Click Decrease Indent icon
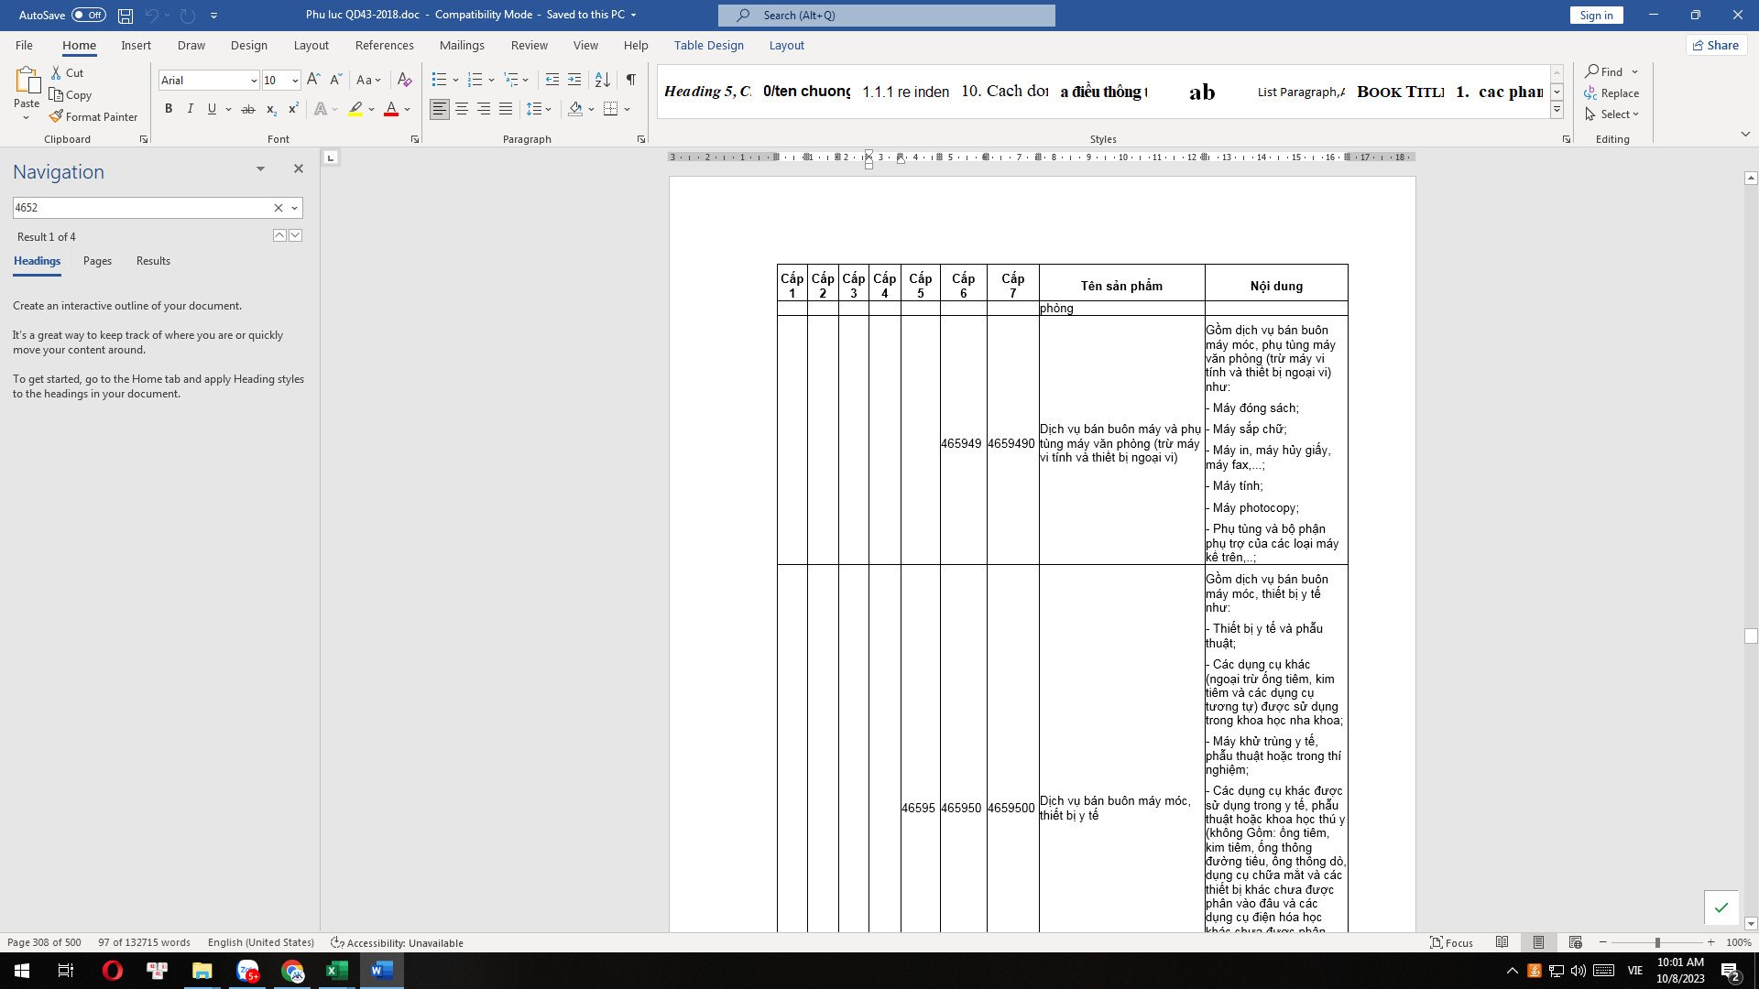 click(x=552, y=80)
